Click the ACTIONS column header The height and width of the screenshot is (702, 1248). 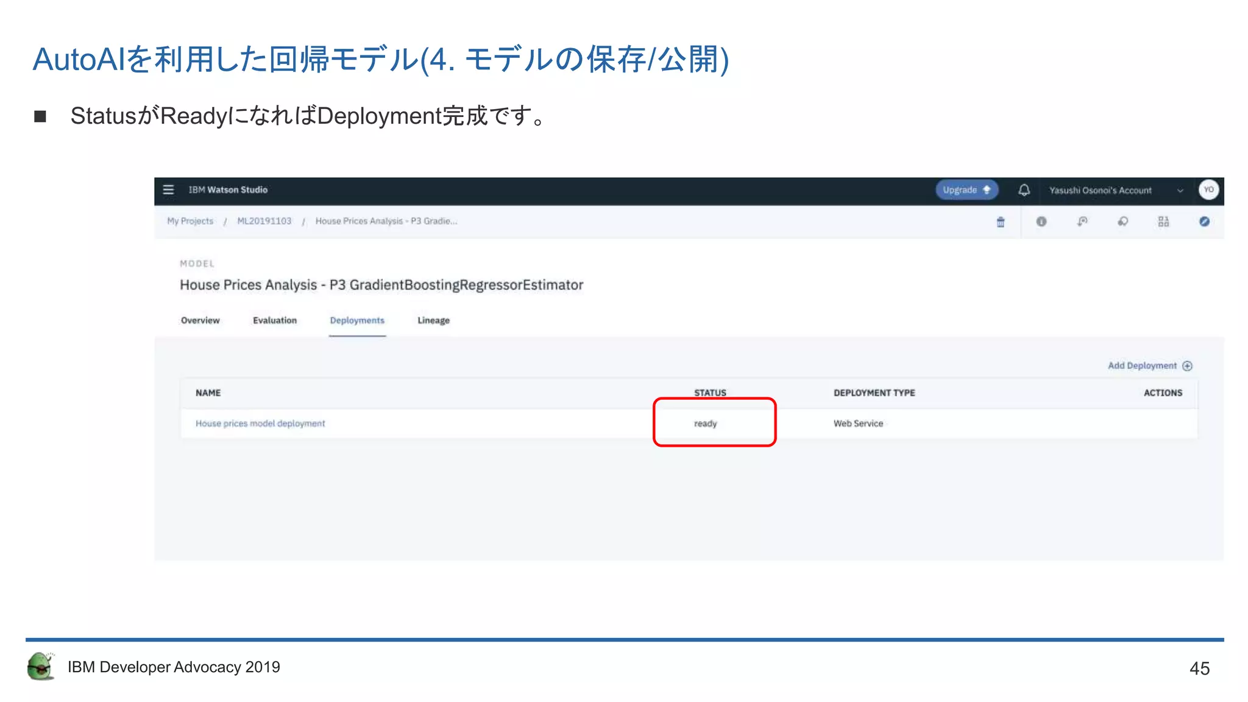tap(1163, 393)
